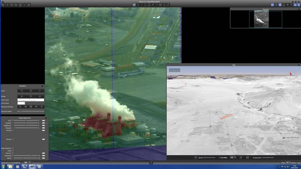
Task: Click the lock icon in top-left toolbar
Action: (x=28, y=5)
